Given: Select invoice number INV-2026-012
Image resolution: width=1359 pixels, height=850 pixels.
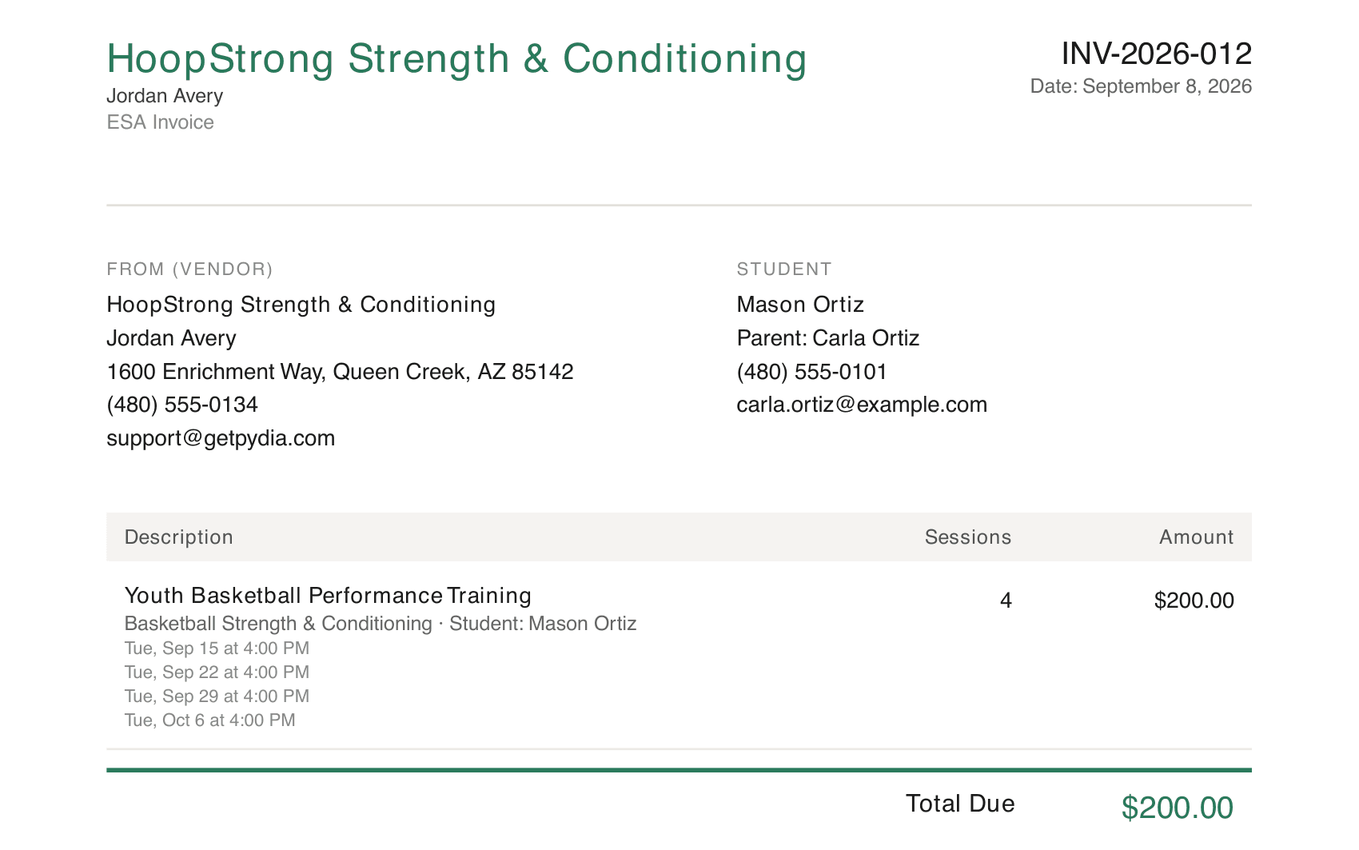Looking at the screenshot, I should (x=1156, y=54).
